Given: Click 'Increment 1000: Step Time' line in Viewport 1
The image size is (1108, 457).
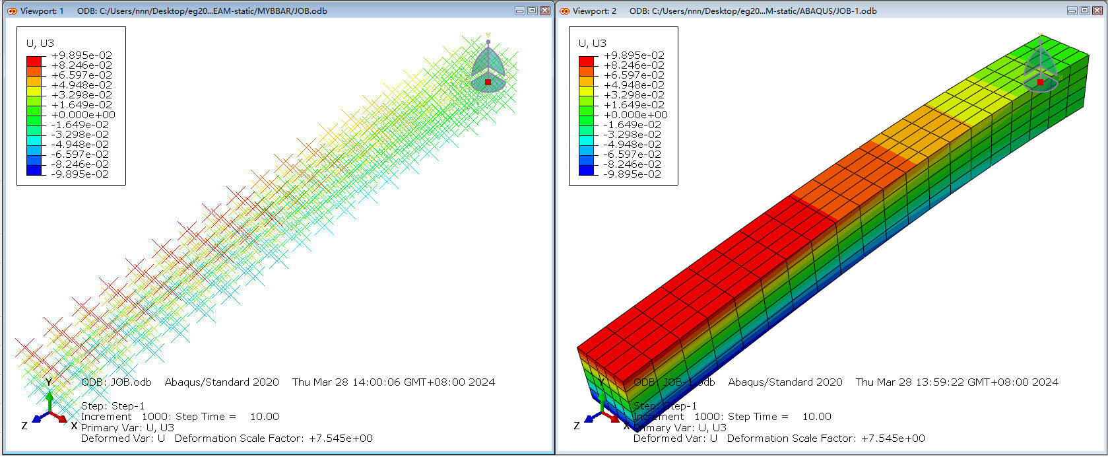Looking at the screenshot, I should [180, 417].
